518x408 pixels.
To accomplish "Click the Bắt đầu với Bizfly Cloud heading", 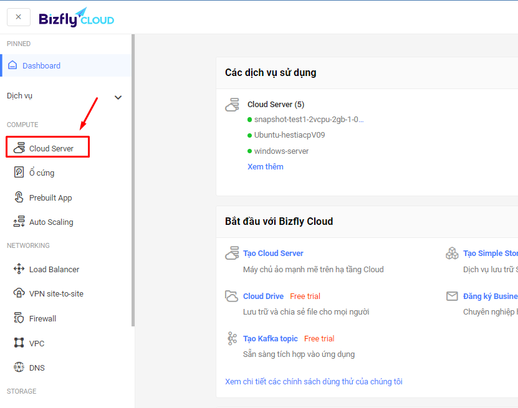I will click(279, 221).
